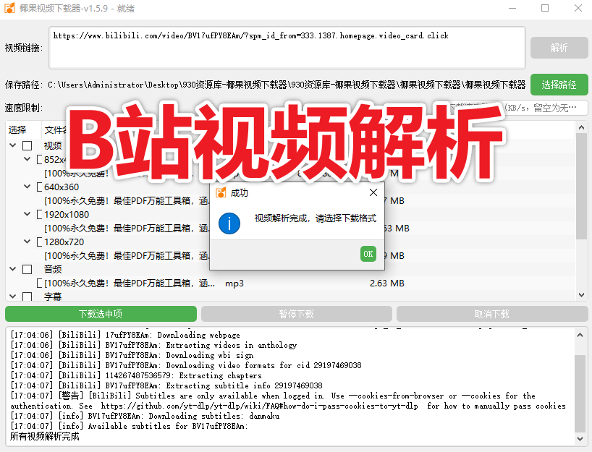Click the 选择路径 button

[559, 85]
